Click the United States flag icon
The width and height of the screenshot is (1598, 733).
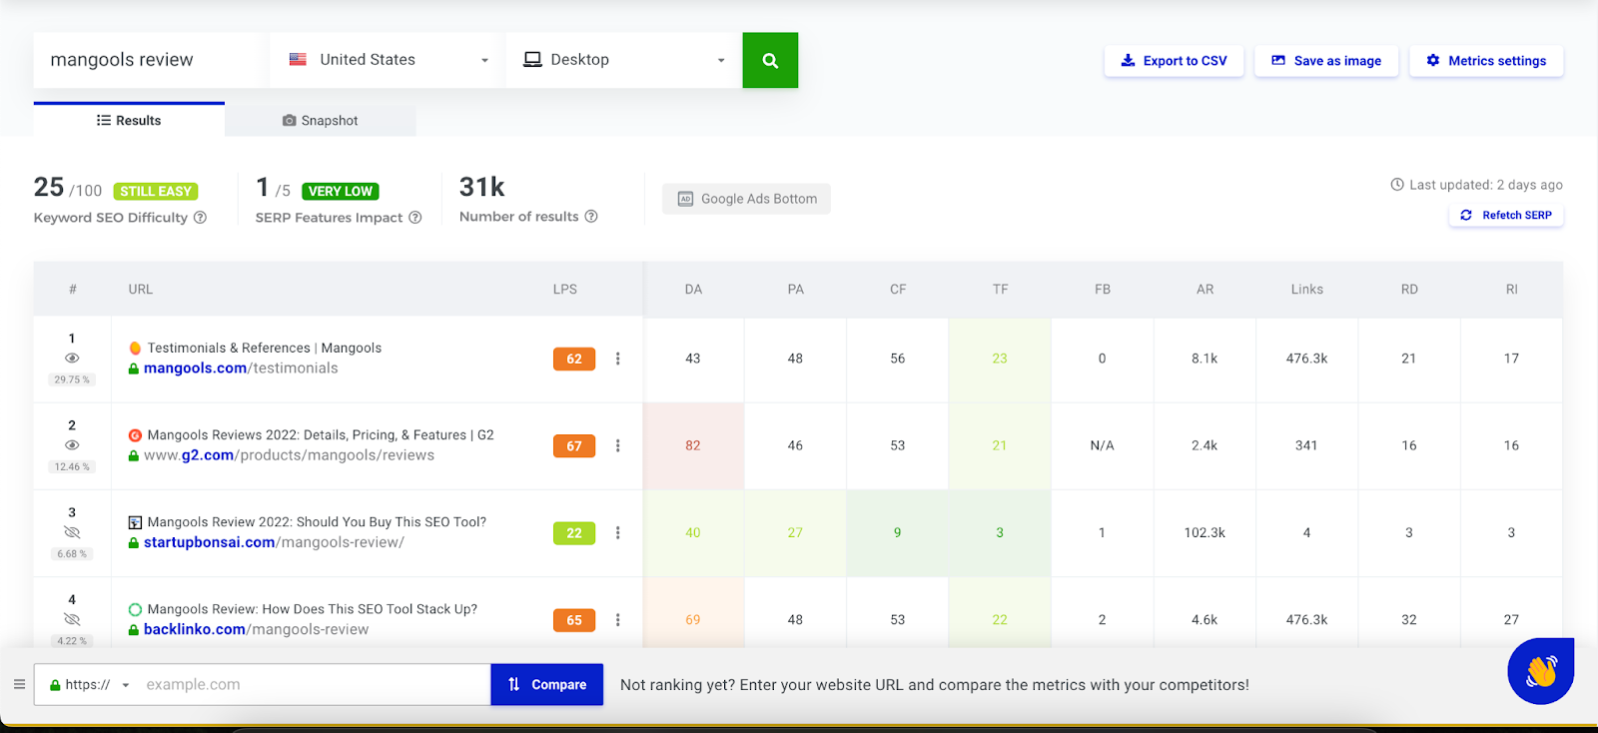pyautogui.click(x=298, y=60)
